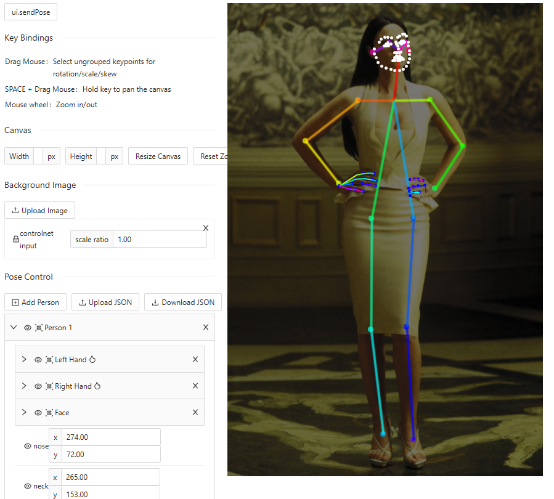Toggle the neck keypoint eye icon
This screenshot has width=554, height=499.
(x=27, y=486)
